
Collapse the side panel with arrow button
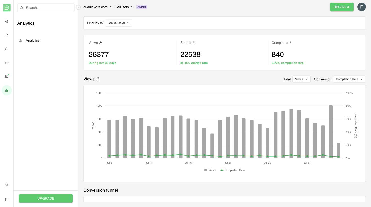coord(78,7)
